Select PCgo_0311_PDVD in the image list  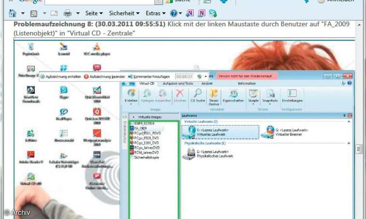(145, 133)
